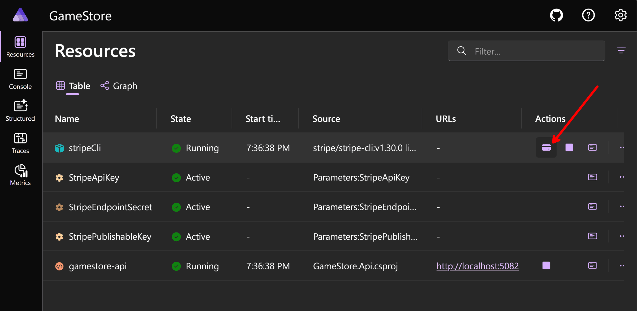Screen dimensions: 637x311
Task: Click the StripePublishableKey source cell
Action: coord(365,236)
